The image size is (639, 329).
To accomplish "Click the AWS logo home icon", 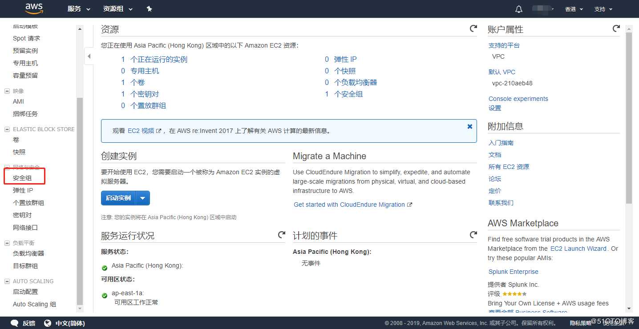I will click(x=34, y=8).
